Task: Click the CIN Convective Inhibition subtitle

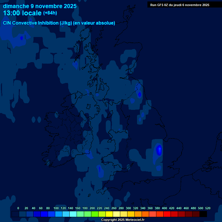Action: point(59,23)
